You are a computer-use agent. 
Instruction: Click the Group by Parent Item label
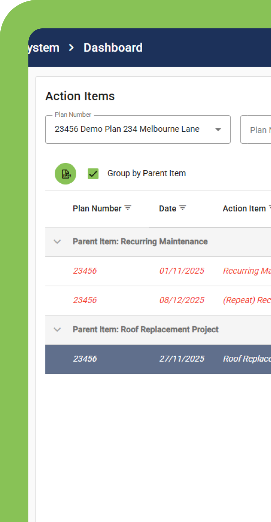146,173
